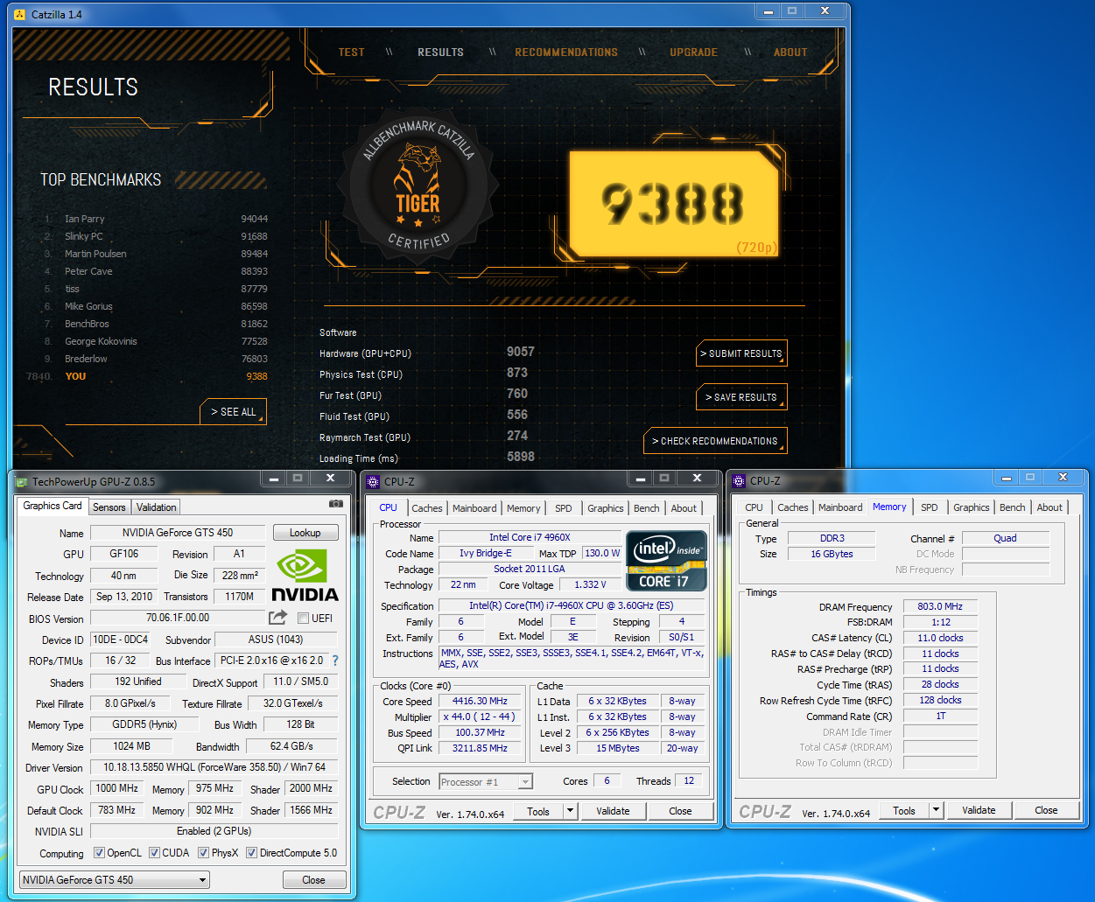Screen dimensions: 1095x902
Task: Open Mainboard tab in CPU-Z CPU window
Action: click(x=474, y=508)
